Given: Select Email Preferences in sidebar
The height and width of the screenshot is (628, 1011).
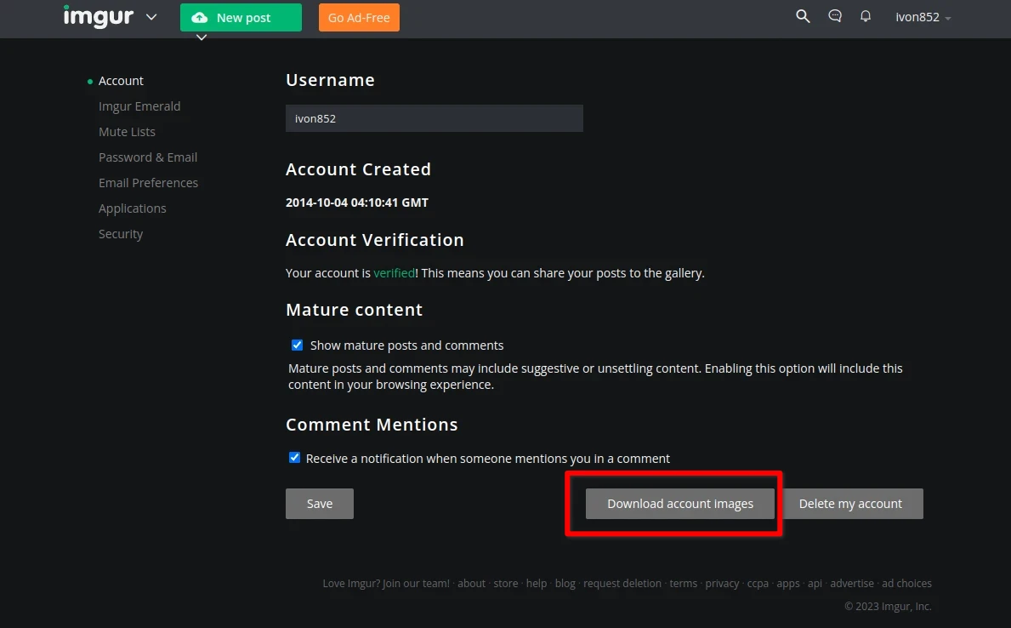Looking at the screenshot, I should click(148, 183).
